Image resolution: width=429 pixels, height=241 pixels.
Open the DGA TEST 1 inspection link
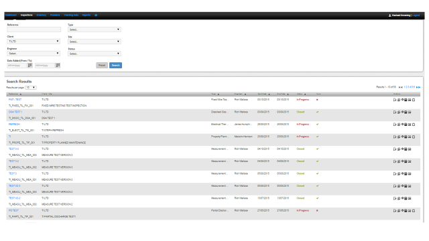[15, 112]
